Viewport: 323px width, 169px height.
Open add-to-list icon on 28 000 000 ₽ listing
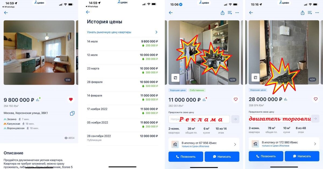tap(310, 13)
